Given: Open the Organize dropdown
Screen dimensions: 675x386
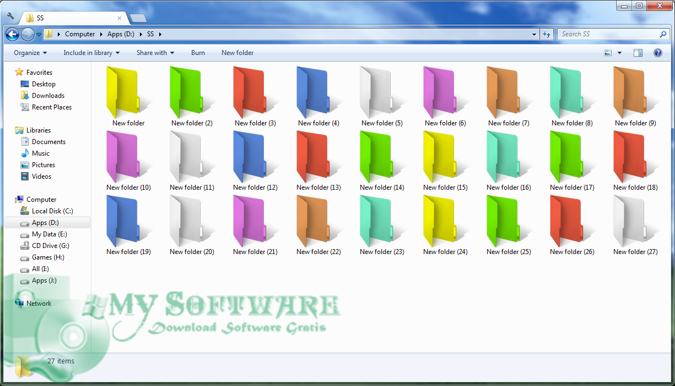Looking at the screenshot, I should coord(30,52).
